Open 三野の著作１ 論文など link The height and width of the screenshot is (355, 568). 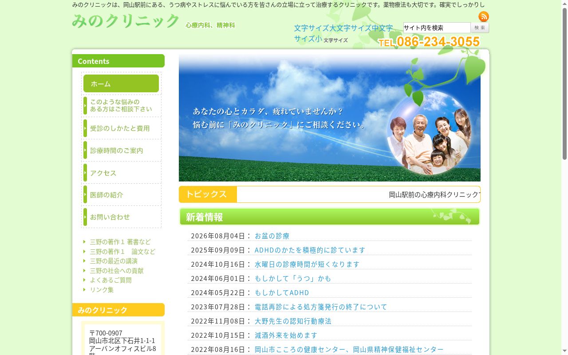122,252
